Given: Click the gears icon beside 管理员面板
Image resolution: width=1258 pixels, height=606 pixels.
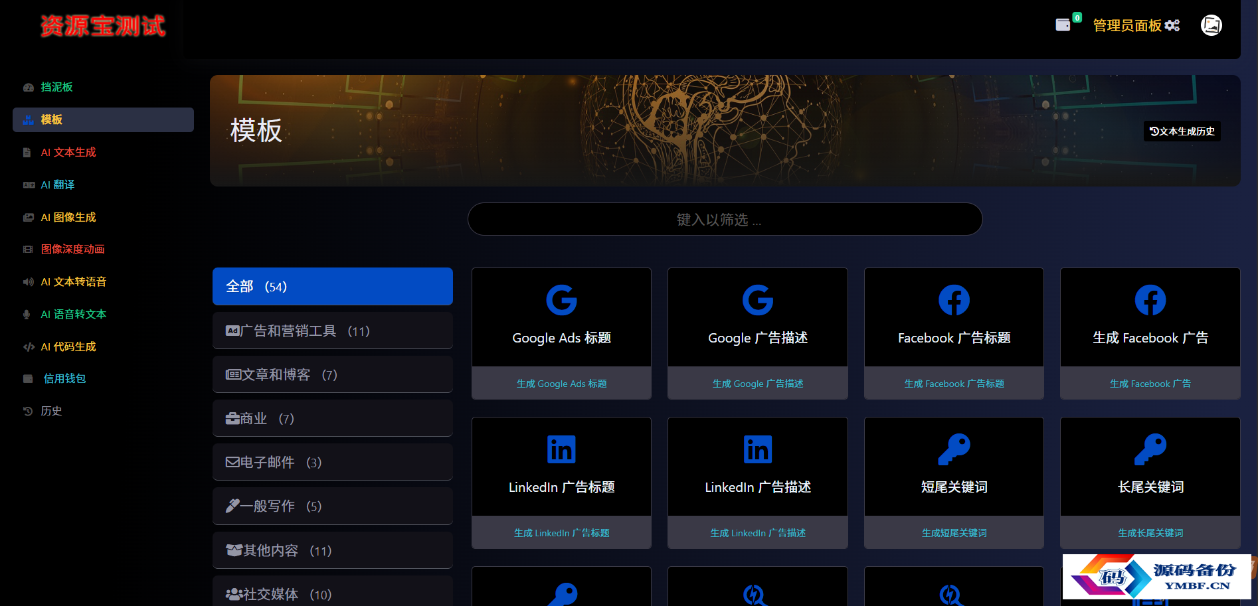Looking at the screenshot, I should click(1172, 25).
